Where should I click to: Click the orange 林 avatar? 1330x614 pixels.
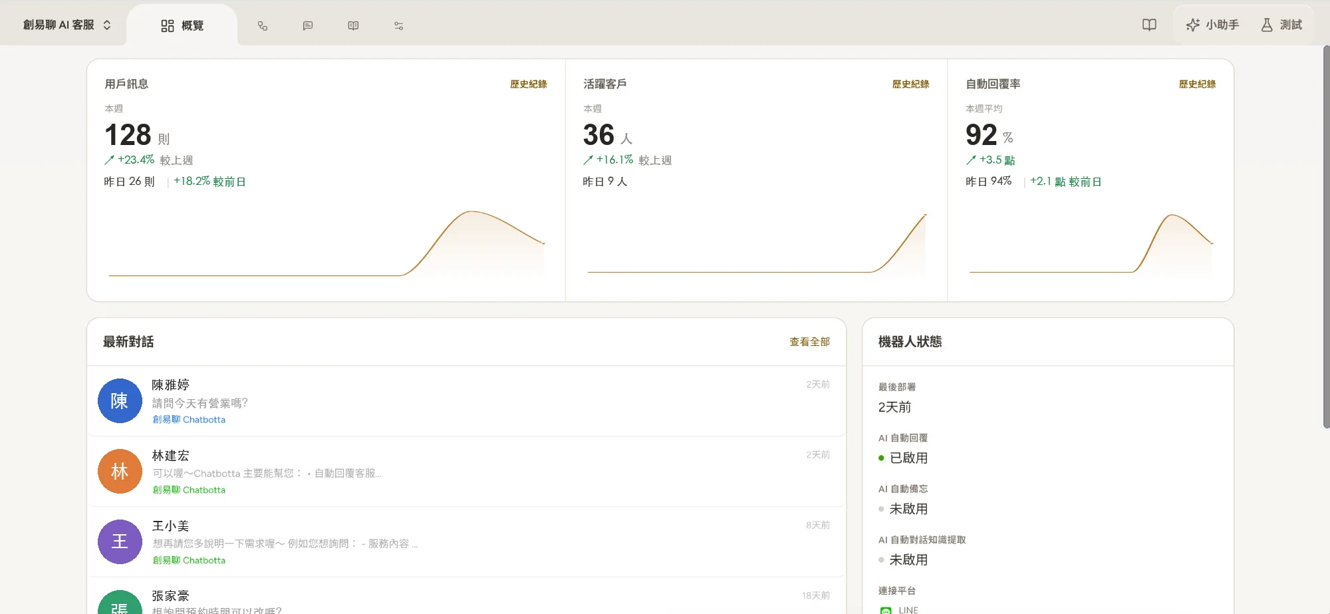tap(120, 472)
